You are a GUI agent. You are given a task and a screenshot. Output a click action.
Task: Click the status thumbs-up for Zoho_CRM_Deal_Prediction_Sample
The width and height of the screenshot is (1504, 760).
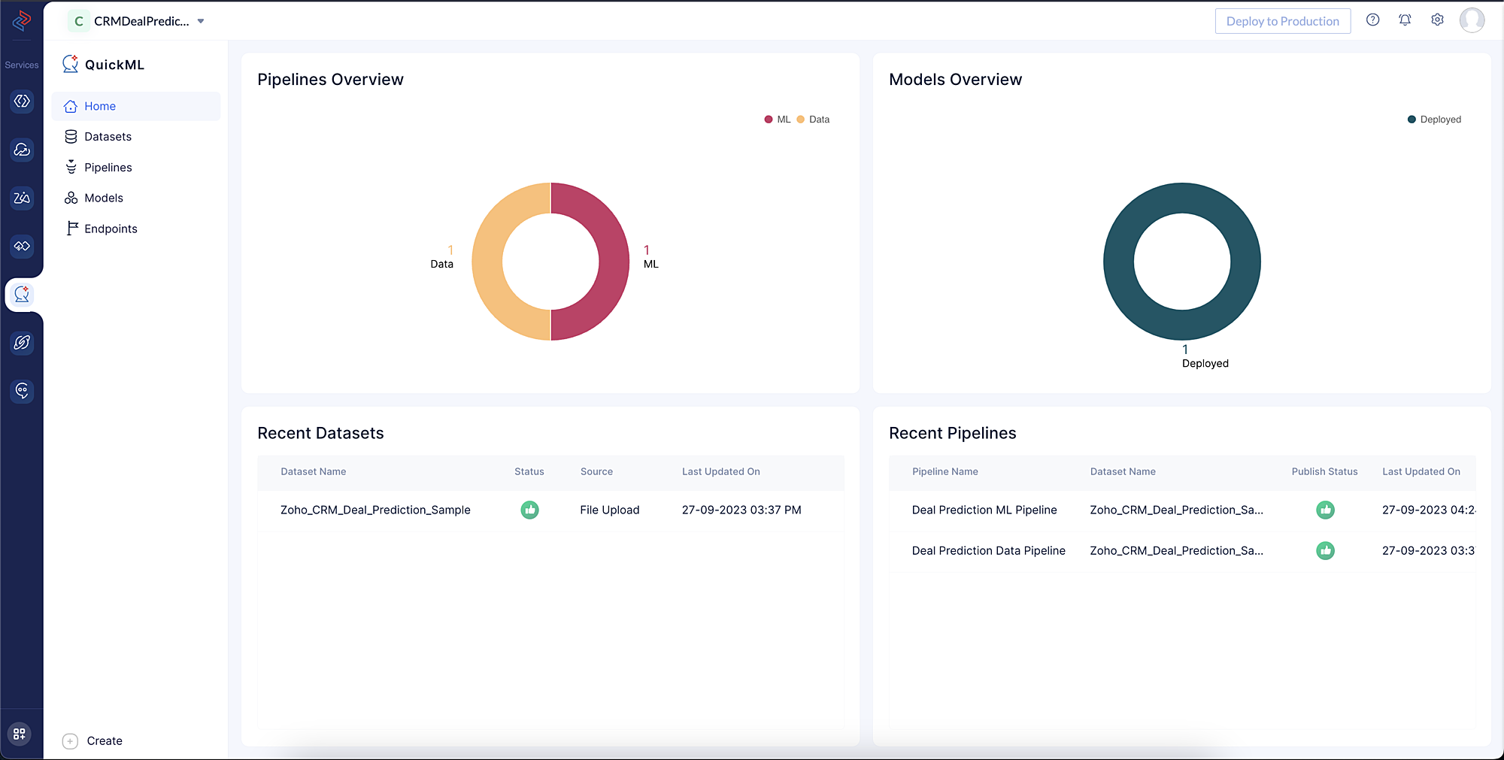tap(529, 510)
